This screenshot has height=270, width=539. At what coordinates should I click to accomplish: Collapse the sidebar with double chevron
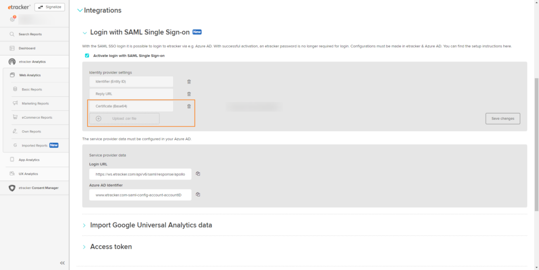[62, 263]
